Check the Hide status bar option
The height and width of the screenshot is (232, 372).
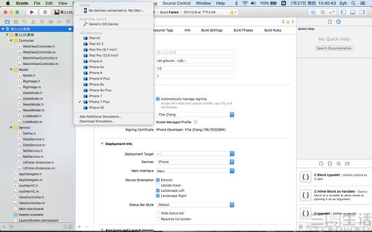[157, 213]
